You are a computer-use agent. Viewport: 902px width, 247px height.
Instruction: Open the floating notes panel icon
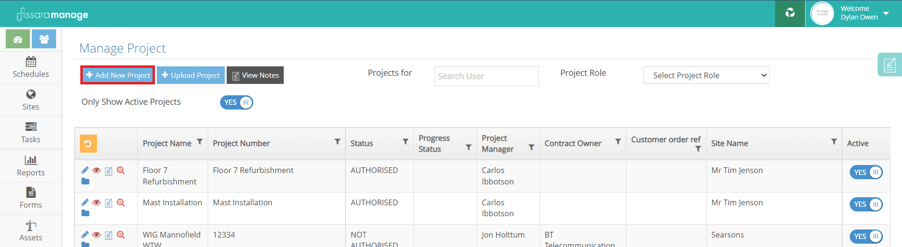(x=890, y=64)
